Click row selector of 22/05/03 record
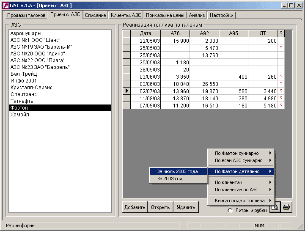Screen dimensions: 305x231 [126, 41]
